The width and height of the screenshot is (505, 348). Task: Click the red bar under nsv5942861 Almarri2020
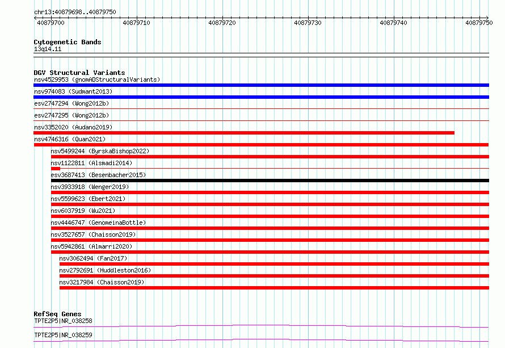click(x=270, y=252)
